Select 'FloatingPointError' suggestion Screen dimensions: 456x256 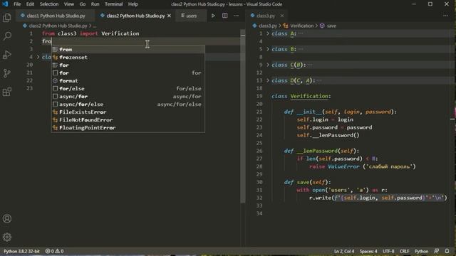click(128, 128)
